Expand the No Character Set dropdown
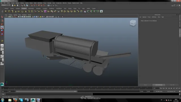 172,91
